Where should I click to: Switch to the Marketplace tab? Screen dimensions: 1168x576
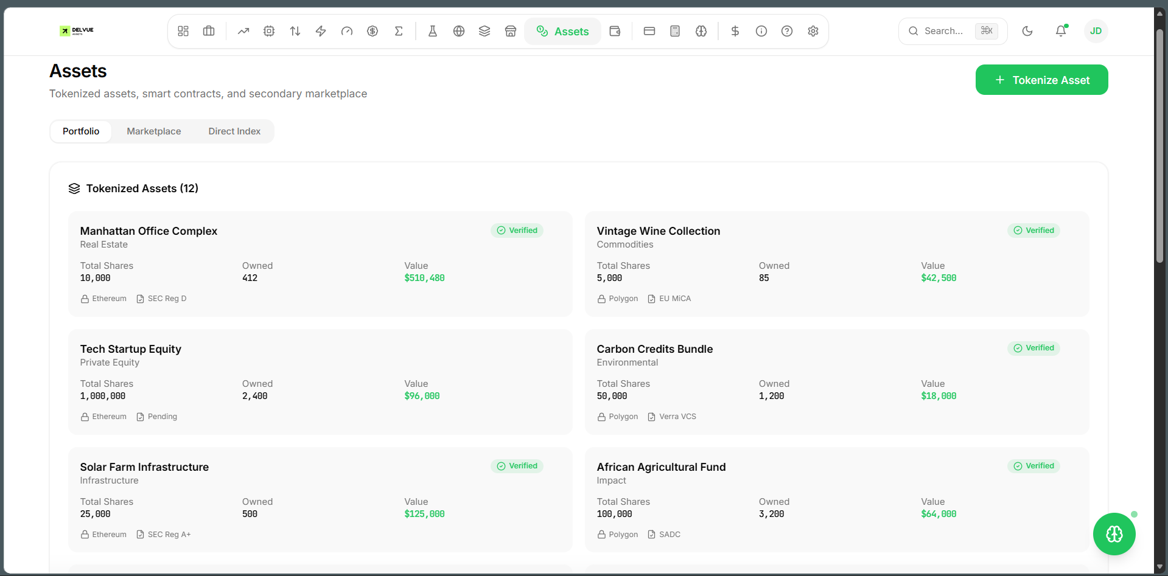click(x=154, y=131)
